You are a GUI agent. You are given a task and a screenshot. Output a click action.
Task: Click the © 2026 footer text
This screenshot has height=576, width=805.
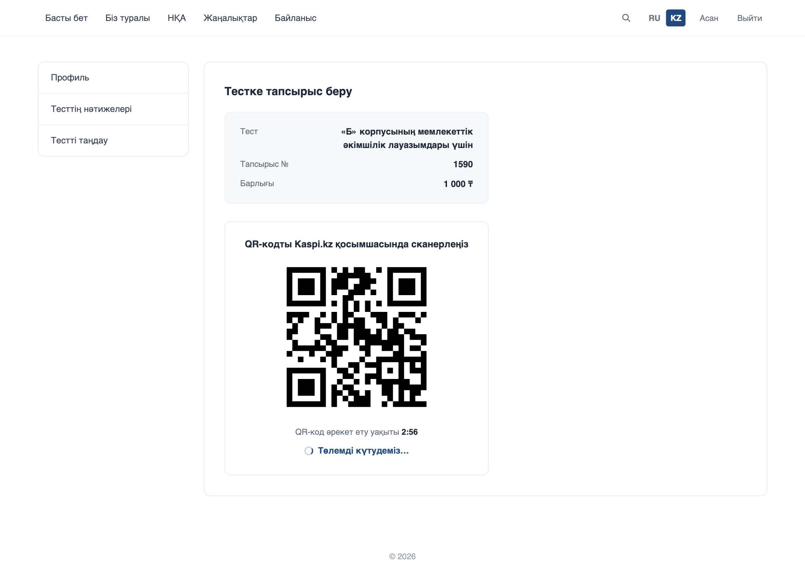(402, 556)
